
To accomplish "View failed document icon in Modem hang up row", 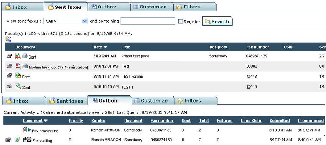I will tap(18, 66).
